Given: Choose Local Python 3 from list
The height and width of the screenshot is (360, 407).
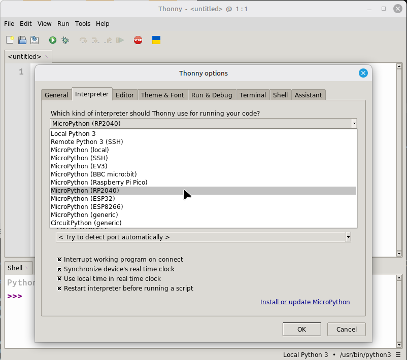Looking at the screenshot, I should pos(203,133).
